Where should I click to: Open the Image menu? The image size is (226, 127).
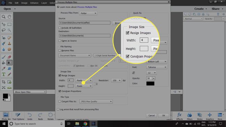click(x=24, y=3)
